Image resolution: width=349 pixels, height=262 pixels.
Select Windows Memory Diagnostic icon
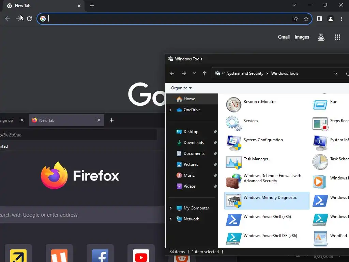click(x=233, y=201)
